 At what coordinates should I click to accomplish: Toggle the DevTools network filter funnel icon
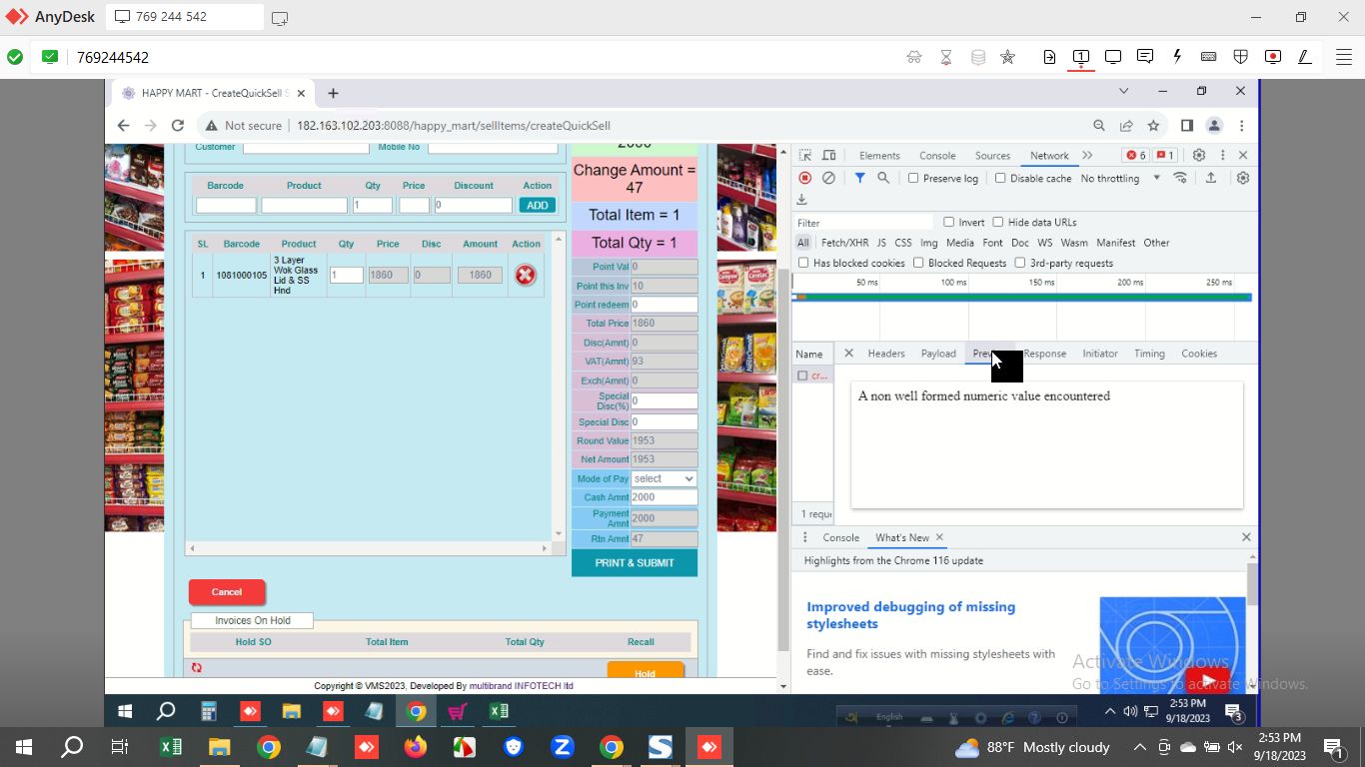click(x=859, y=178)
